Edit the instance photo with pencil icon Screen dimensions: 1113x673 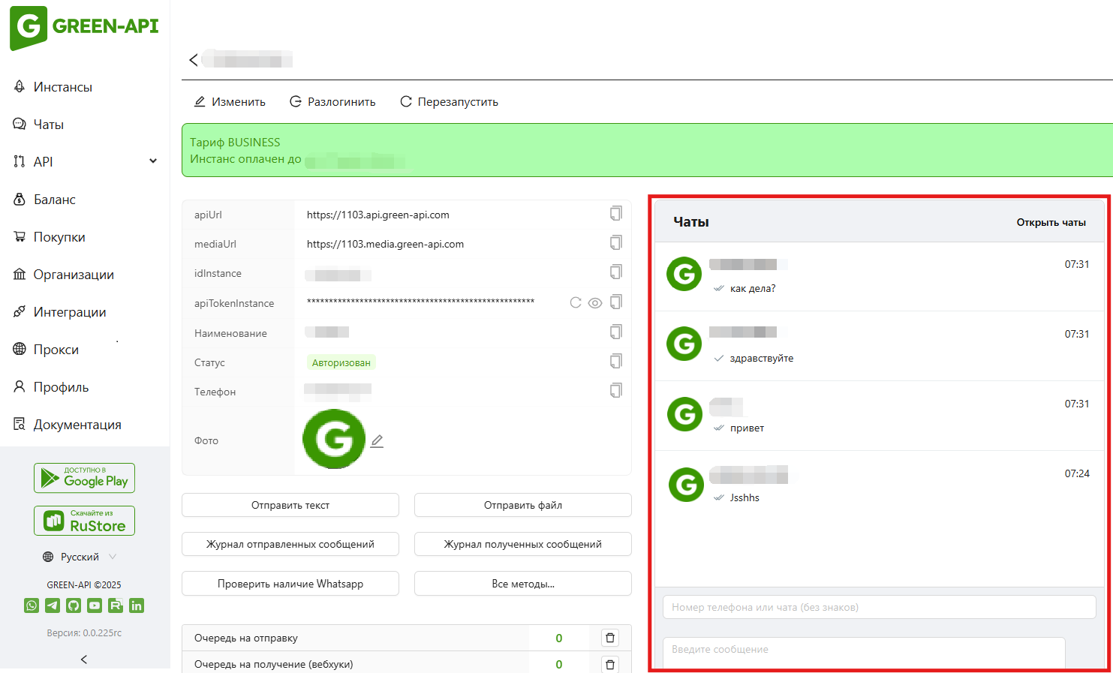(x=377, y=441)
